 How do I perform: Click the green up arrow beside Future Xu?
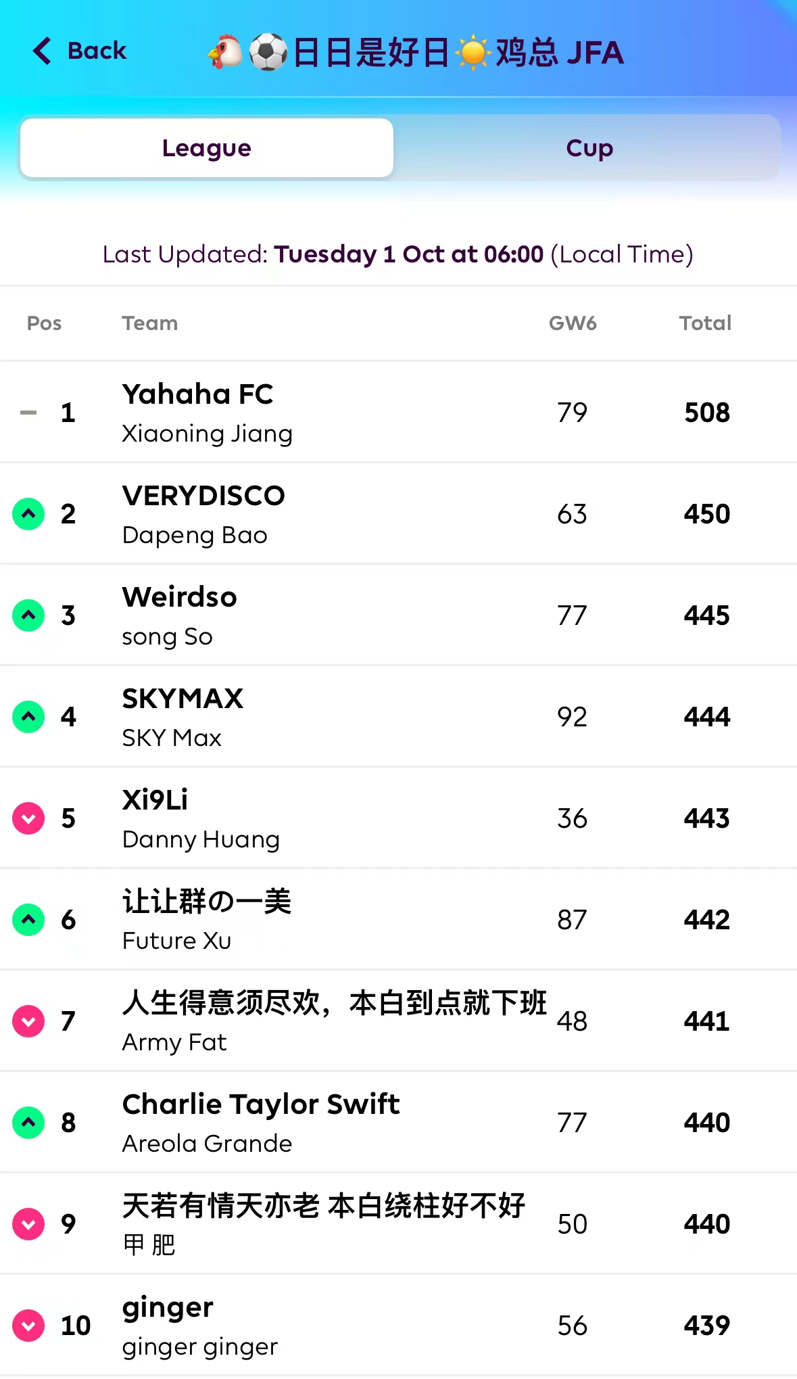(28, 920)
